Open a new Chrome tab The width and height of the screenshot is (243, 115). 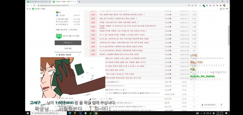[x=79, y=2]
